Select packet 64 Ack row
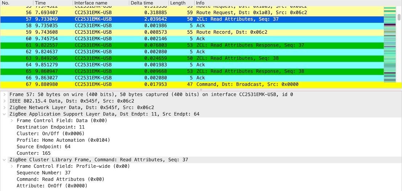The image size is (402, 191). tap(192, 65)
